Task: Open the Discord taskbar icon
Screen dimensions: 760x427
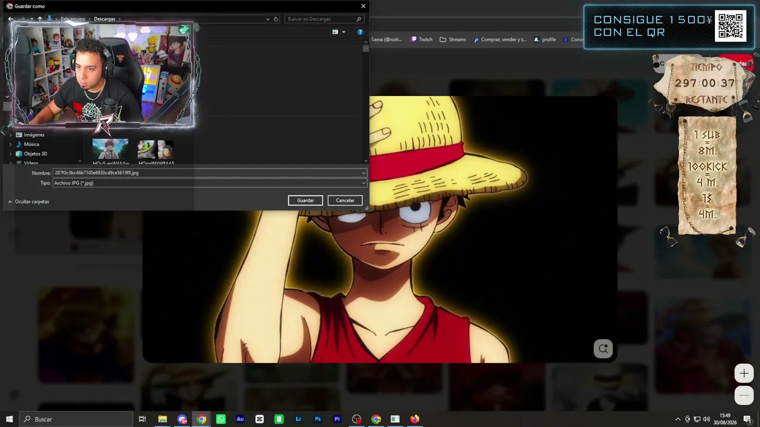Action: (182, 419)
